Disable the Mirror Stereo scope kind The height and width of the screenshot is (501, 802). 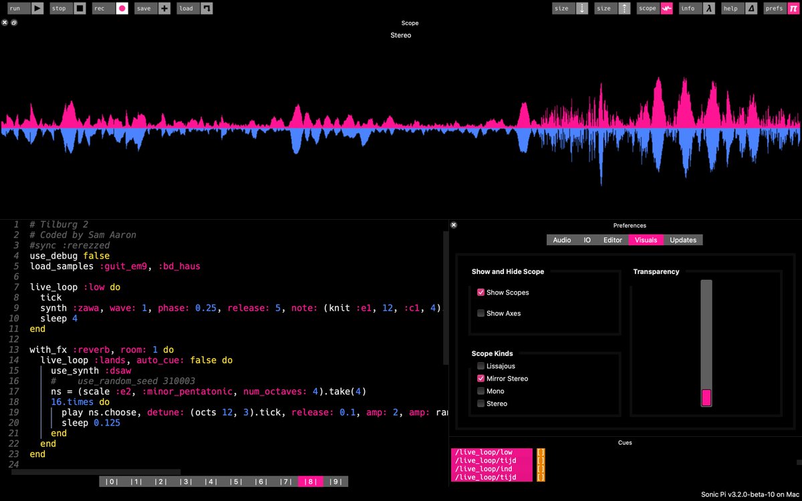click(481, 378)
